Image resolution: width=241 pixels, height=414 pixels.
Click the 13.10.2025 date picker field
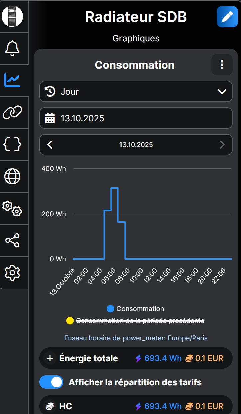tap(136, 118)
